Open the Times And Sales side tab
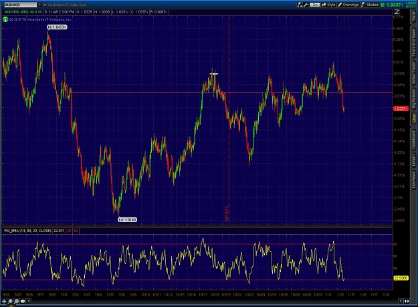The image size is (418, 307). [414, 43]
